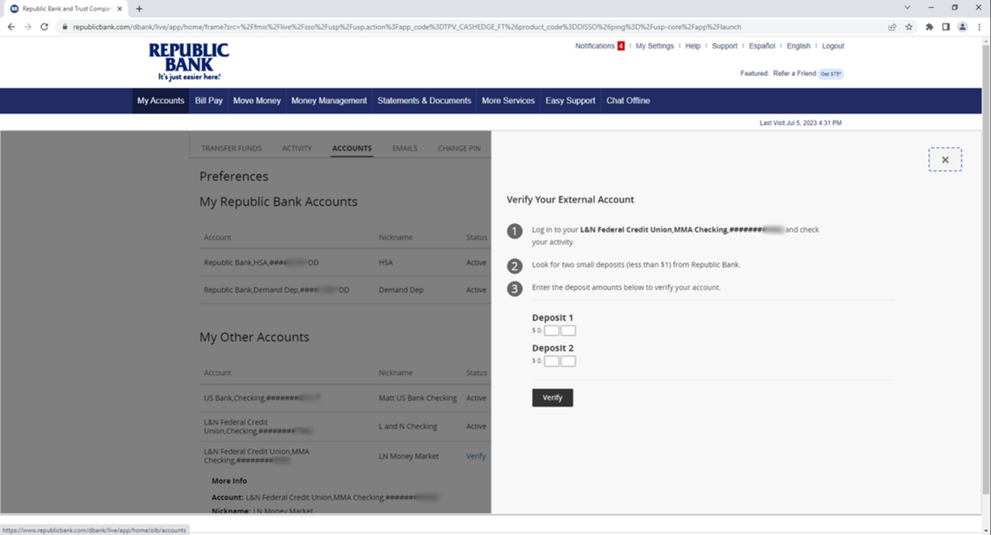
Task: Click Chat Offline in navigation bar
Action: pos(628,101)
